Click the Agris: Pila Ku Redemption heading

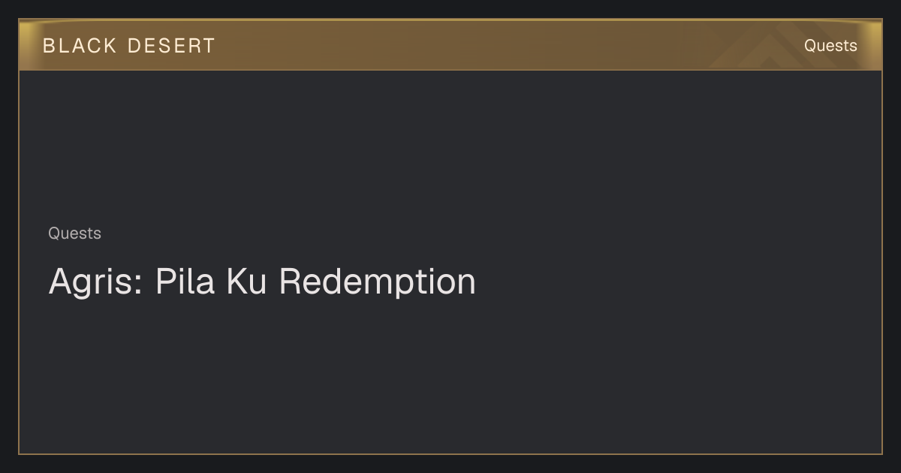pos(262,282)
